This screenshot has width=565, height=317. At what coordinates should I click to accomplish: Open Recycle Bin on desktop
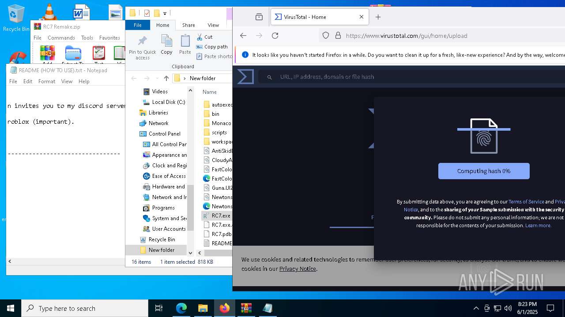pyautogui.click(x=16, y=18)
